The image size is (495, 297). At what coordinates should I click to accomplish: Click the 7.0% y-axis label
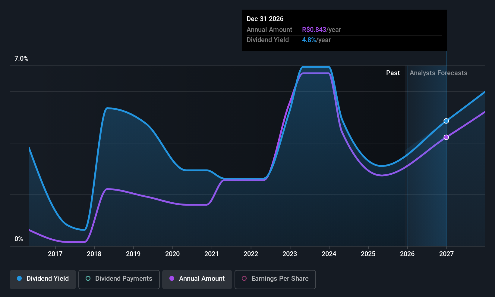(21, 59)
